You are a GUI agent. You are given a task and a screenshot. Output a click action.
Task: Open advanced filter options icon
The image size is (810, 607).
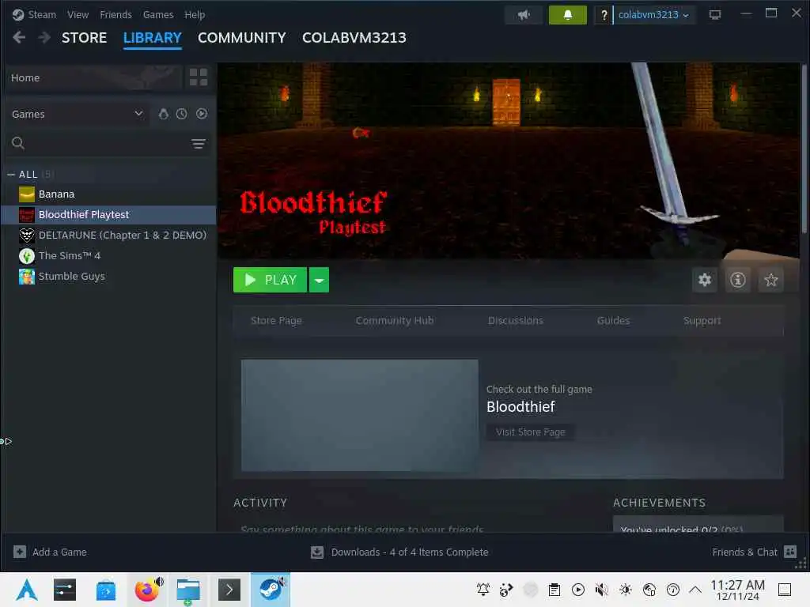pos(199,144)
